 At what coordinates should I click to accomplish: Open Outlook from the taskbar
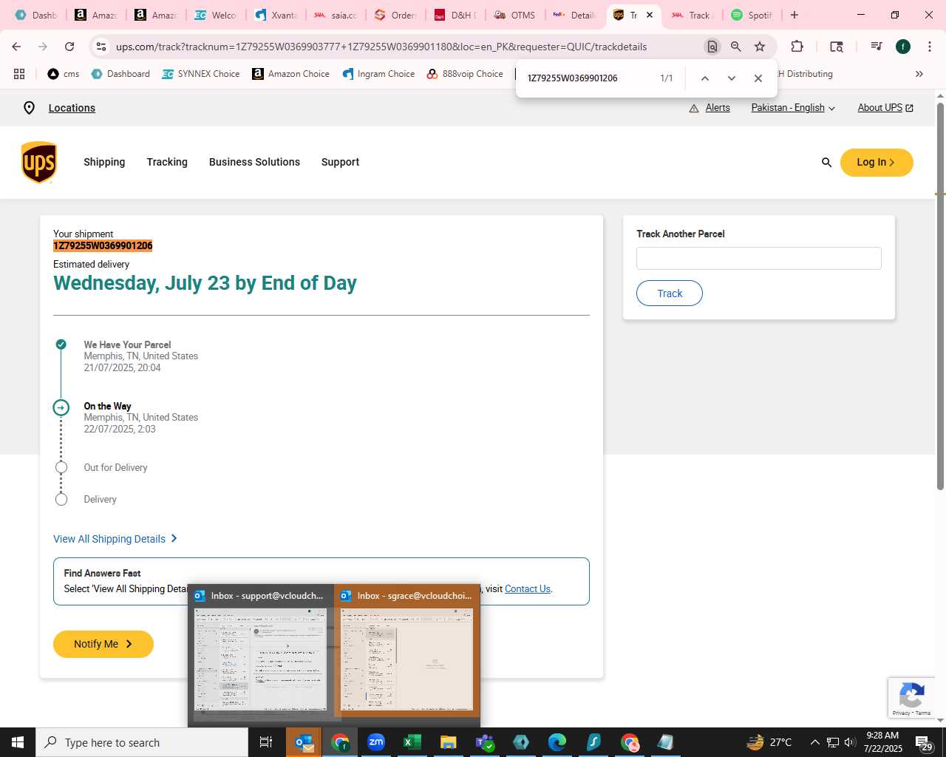coord(304,742)
